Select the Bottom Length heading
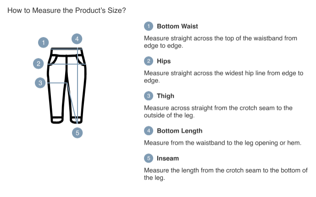The height and width of the screenshot is (197, 316). coord(180,131)
